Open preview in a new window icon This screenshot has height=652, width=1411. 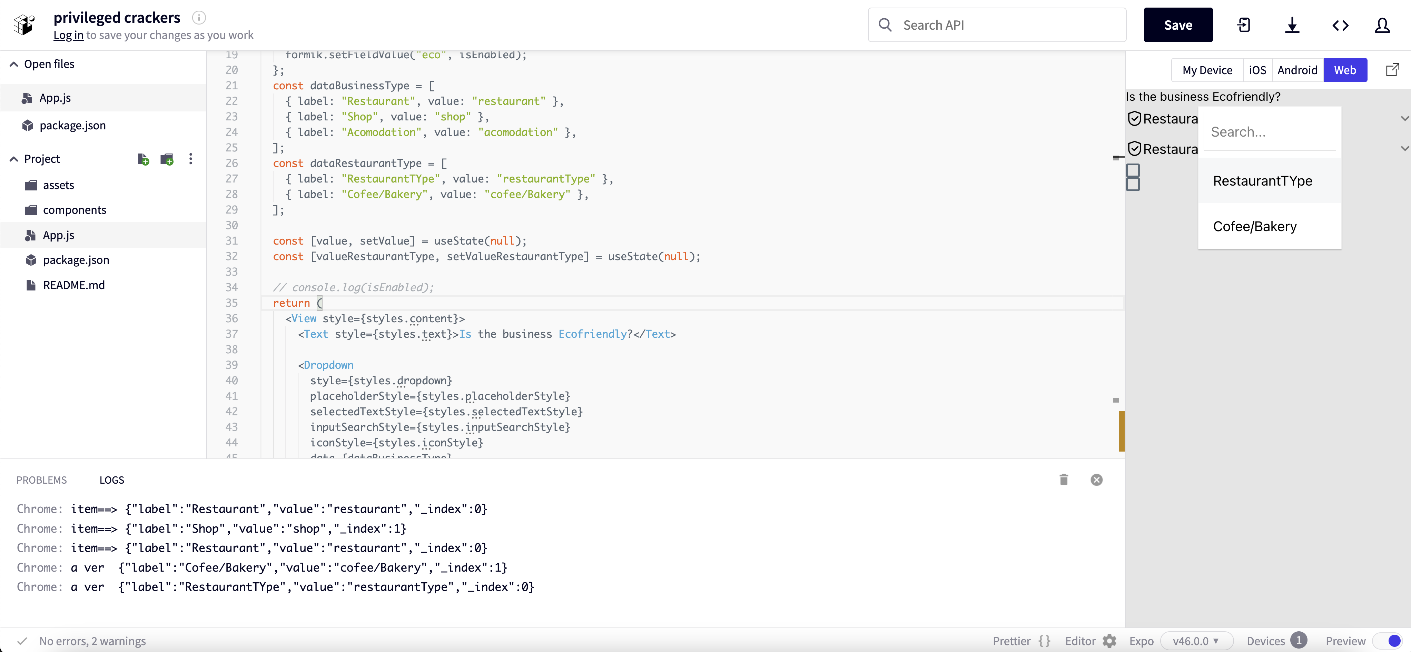[x=1392, y=70]
